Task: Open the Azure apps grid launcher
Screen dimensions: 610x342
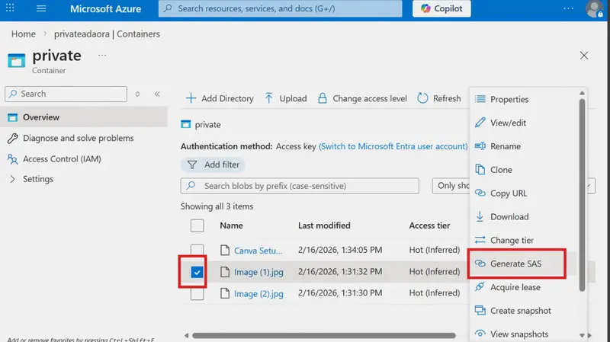Action: coord(10,8)
